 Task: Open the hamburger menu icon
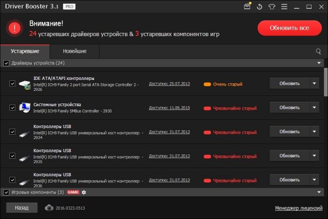tap(284, 7)
